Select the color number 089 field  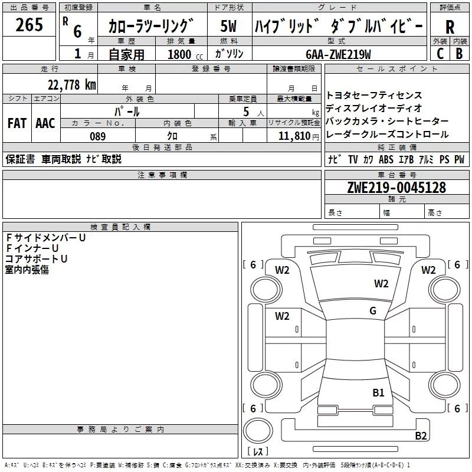[x=98, y=136]
